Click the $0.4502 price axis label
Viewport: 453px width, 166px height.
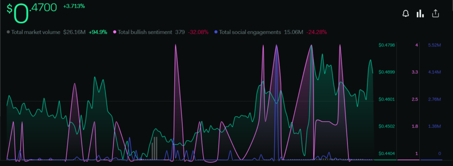387,126
